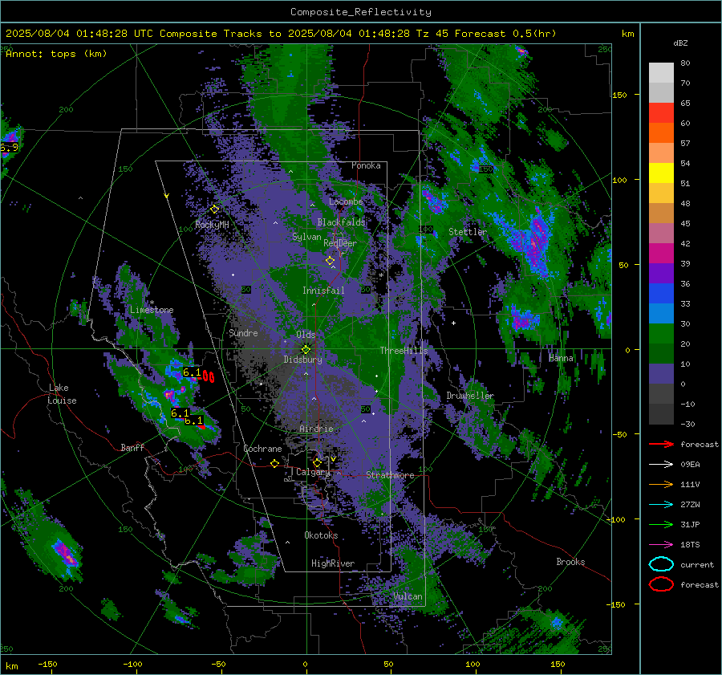Click the Strathmore city label

390,475
